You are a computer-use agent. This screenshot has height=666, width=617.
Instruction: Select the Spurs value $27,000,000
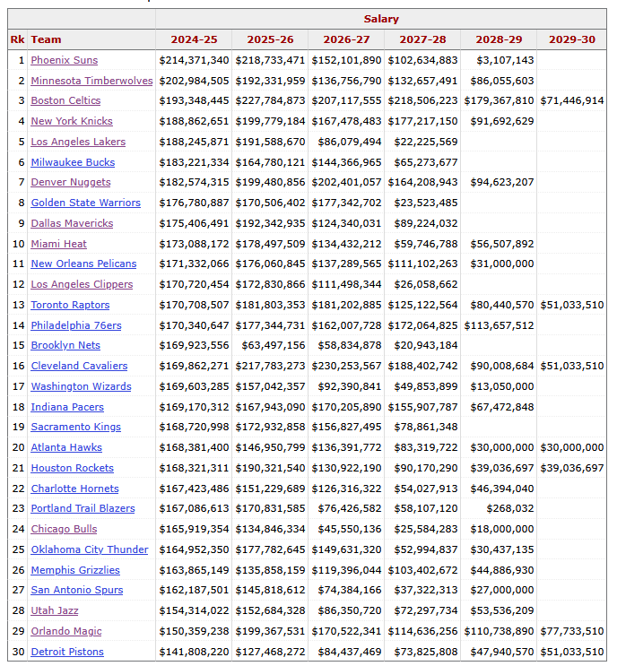coord(502,590)
